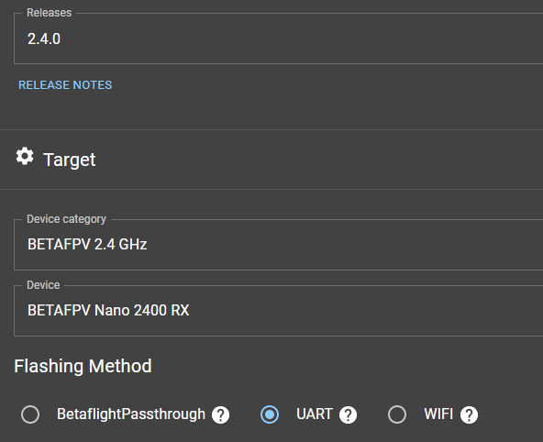The image size is (543, 442).
Task: Open the WIFI method help icon
Action: 469,414
